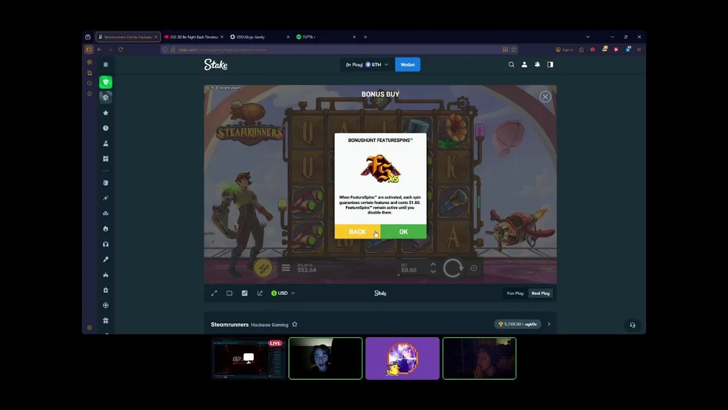The width and height of the screenshot is (728, 410).
Task: Open the tab list dropdown arrow
Action: 588,37
